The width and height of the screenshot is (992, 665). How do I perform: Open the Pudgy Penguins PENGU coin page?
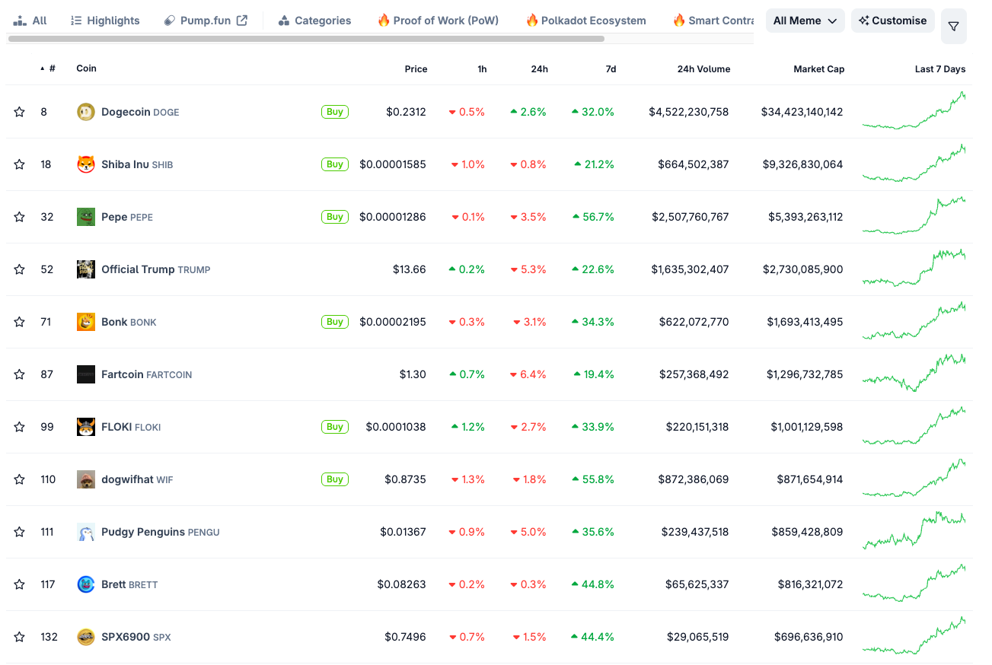[x=160, y=532]
